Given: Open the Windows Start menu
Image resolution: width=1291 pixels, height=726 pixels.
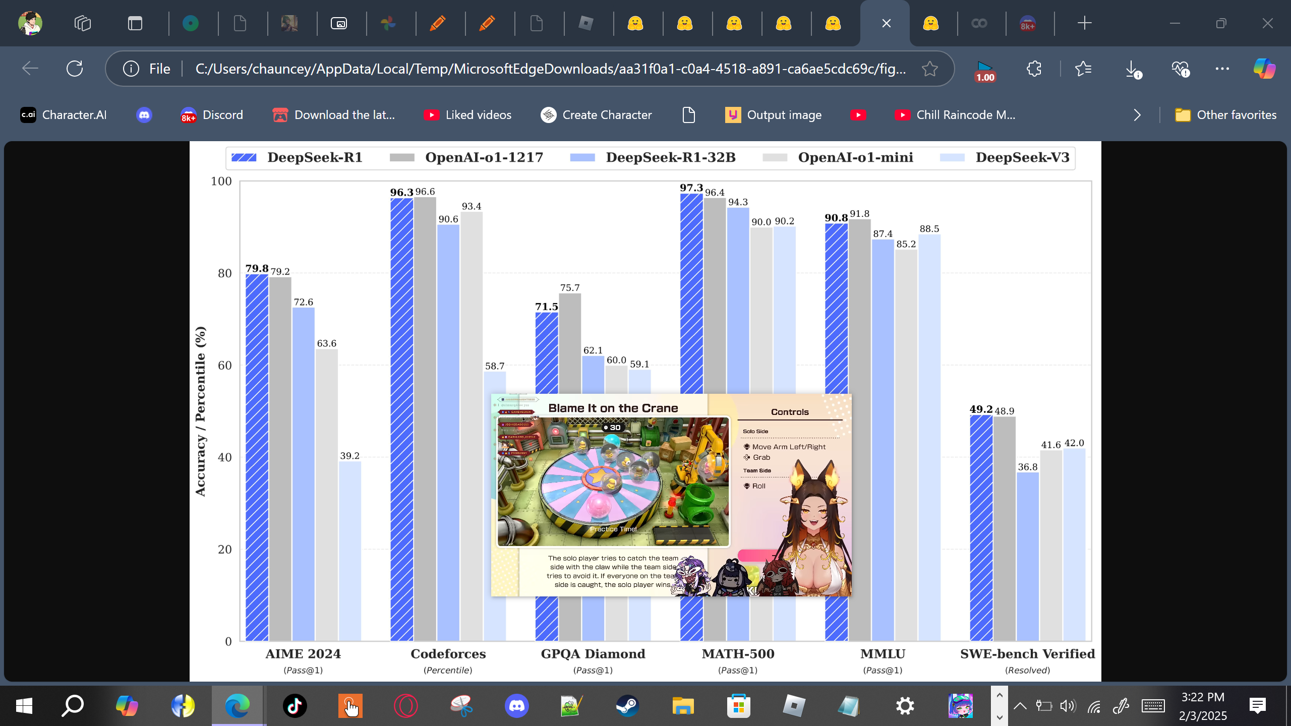Looking at the screenshot, I should pyautogui.click(x=24, y=706).
